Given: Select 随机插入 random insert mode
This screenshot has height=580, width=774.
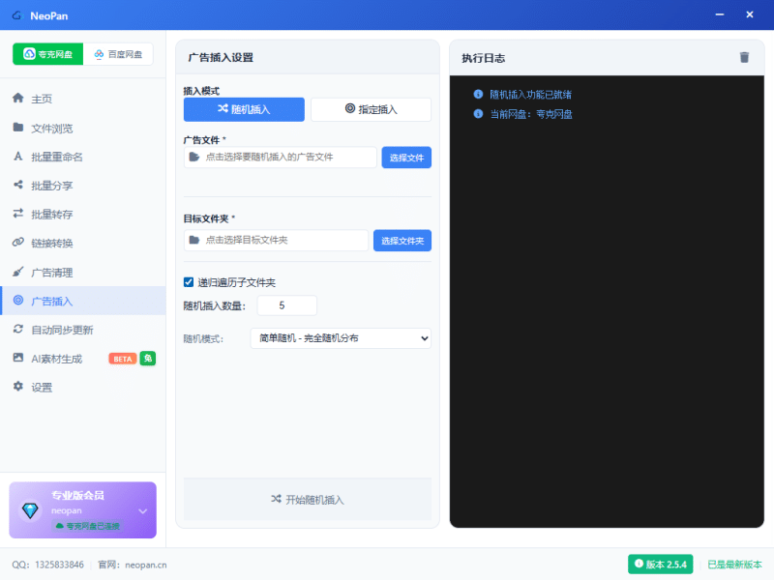Looking at the screenshot, I should tap(244, 109).
